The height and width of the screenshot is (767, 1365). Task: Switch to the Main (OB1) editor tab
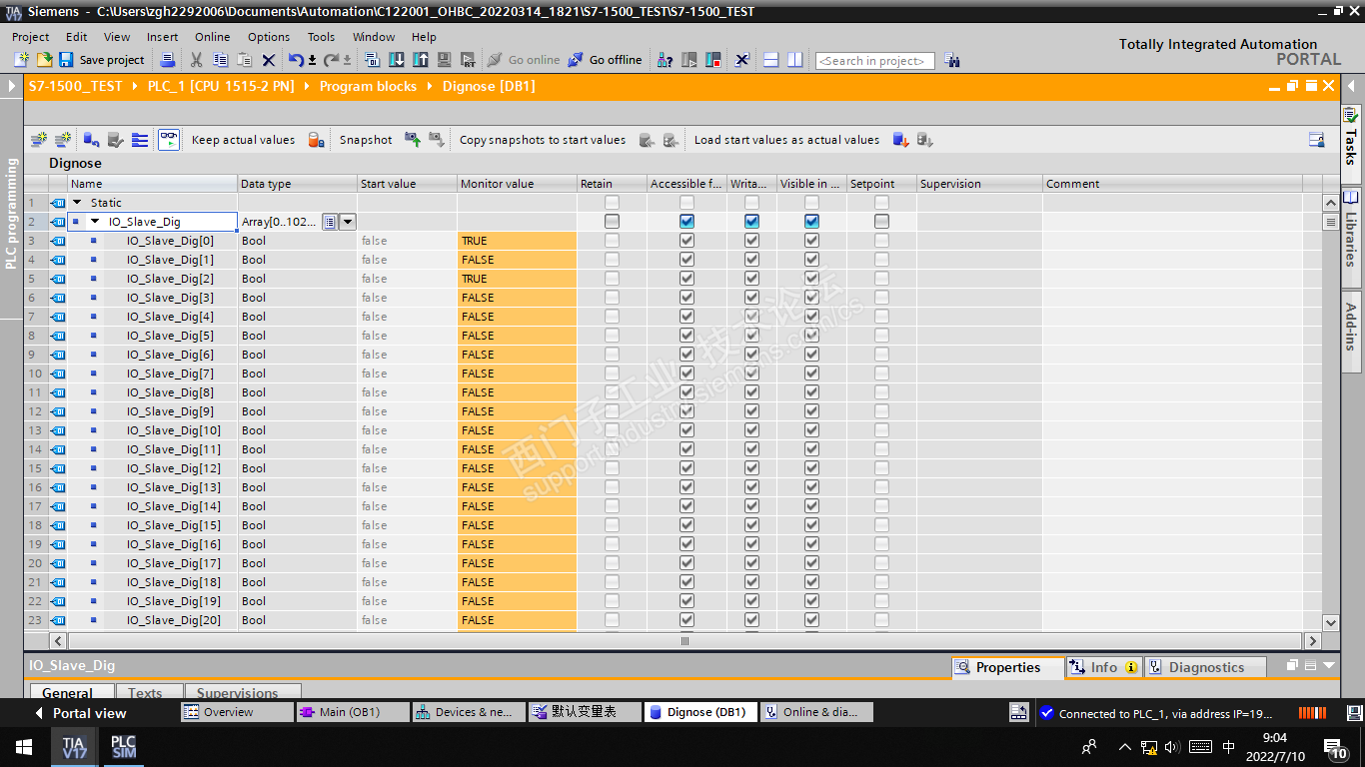click(x=354, y=712)
